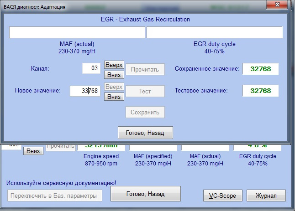Viewport: 295px width, 211px height.
Task: Click the Вниз button in background window
Action: pos(33,151)
